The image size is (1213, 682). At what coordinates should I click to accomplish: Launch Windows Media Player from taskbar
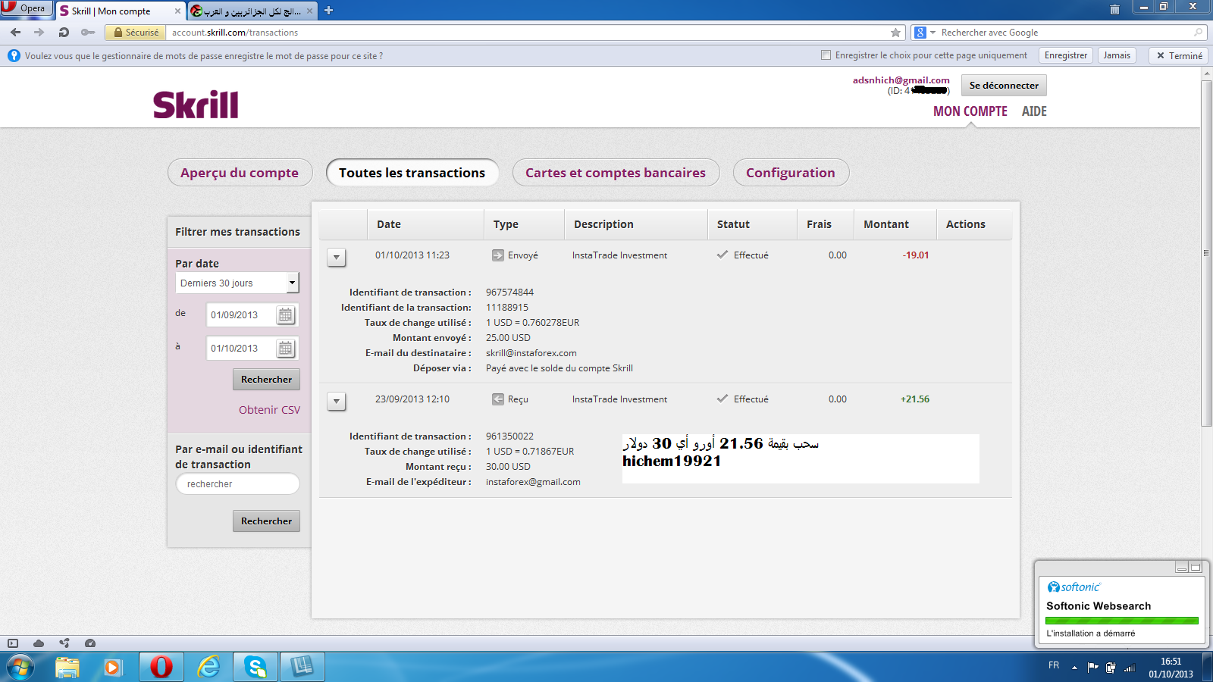(x=113, y=668)
